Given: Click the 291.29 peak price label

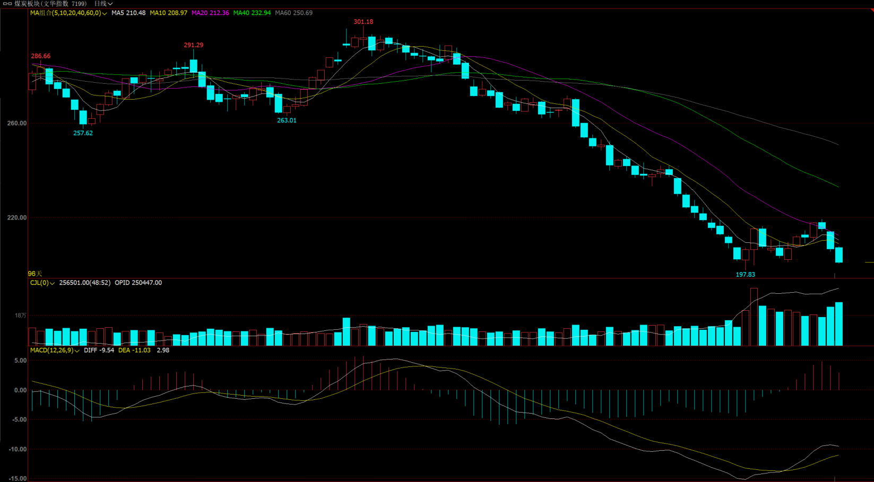Looking at the screenshot, I should pos(194,45).
